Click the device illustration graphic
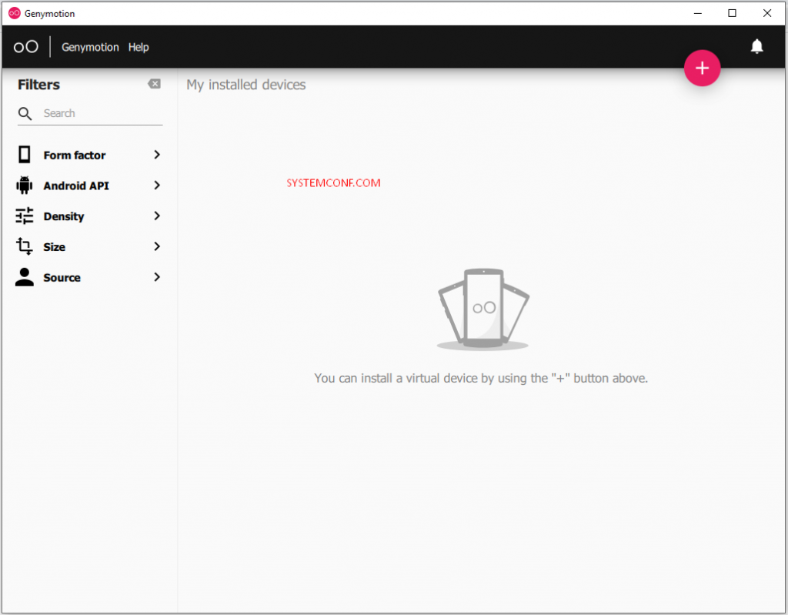This screenshot has width=788, height=615. [482, 306]
